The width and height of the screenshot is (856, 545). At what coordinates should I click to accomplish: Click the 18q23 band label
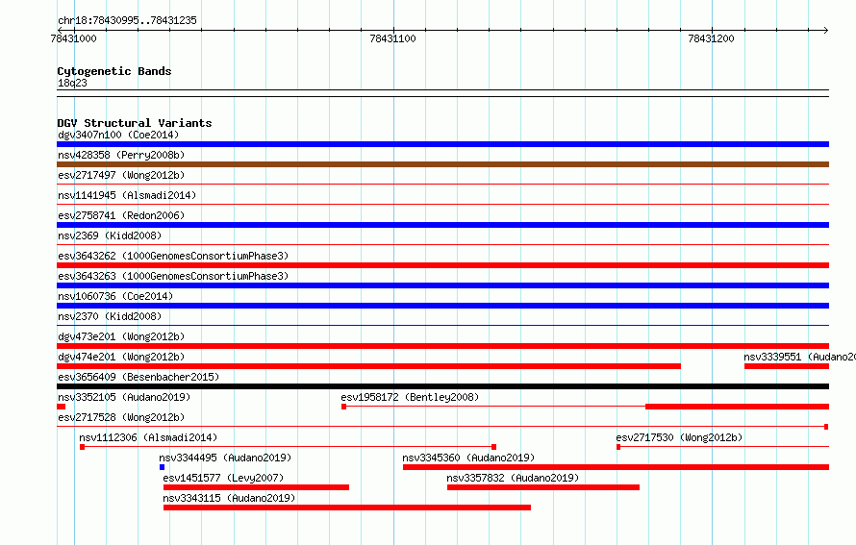[x=72, y=83]
